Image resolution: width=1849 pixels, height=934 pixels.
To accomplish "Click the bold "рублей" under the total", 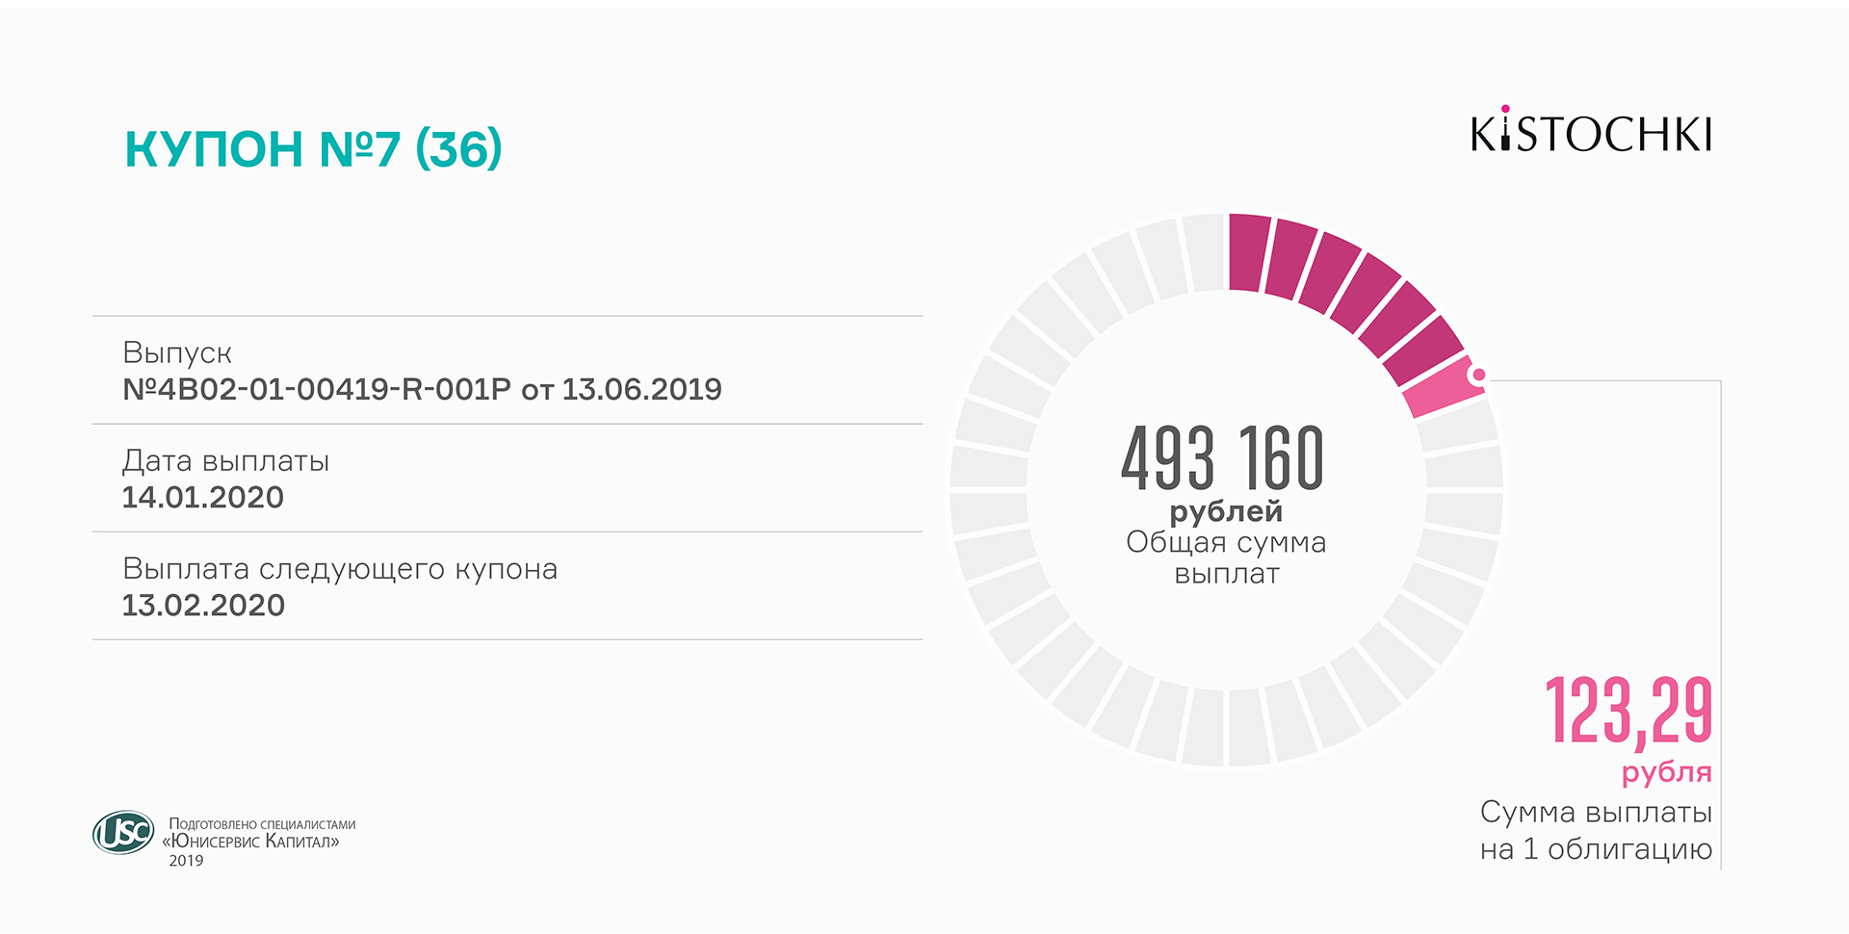I will pyautogui.click(x=1226, y=511).
